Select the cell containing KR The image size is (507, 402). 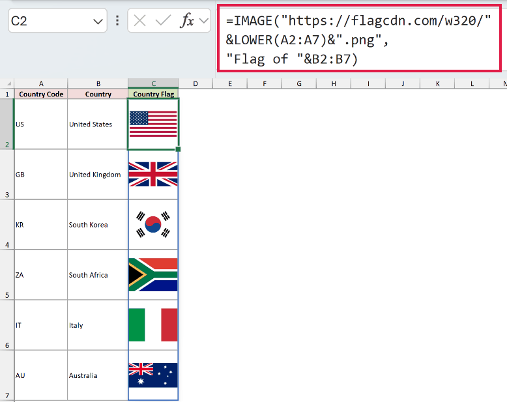tap(41, 225)
